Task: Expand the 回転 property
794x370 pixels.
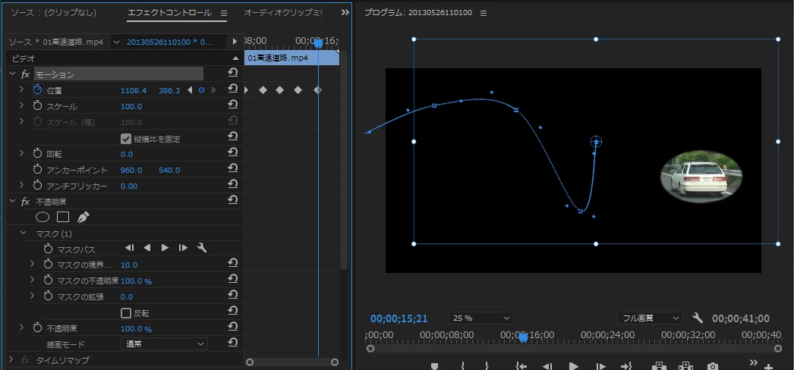Action: click(21, 153)
